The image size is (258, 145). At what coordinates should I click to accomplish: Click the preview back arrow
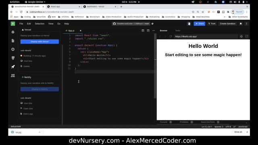pos(160,37)
